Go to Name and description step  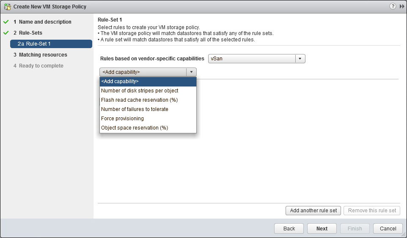click(45, 22)
